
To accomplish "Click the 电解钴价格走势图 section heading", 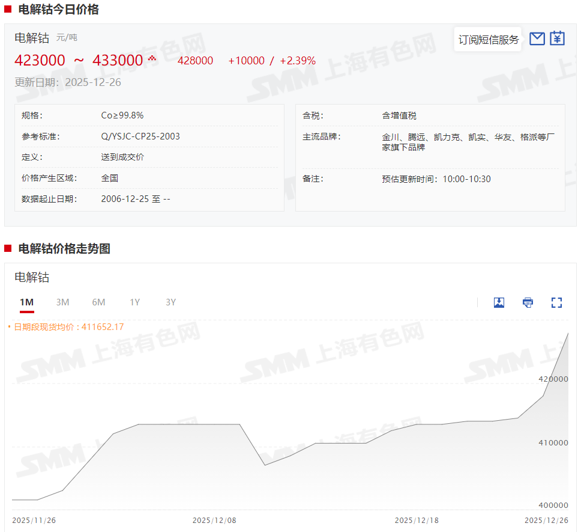I will coord(64,249).
